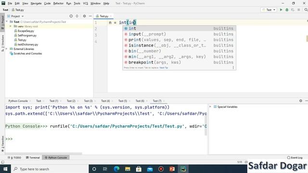
Task: Open Project panel settings gear
Action: [84, 16]
